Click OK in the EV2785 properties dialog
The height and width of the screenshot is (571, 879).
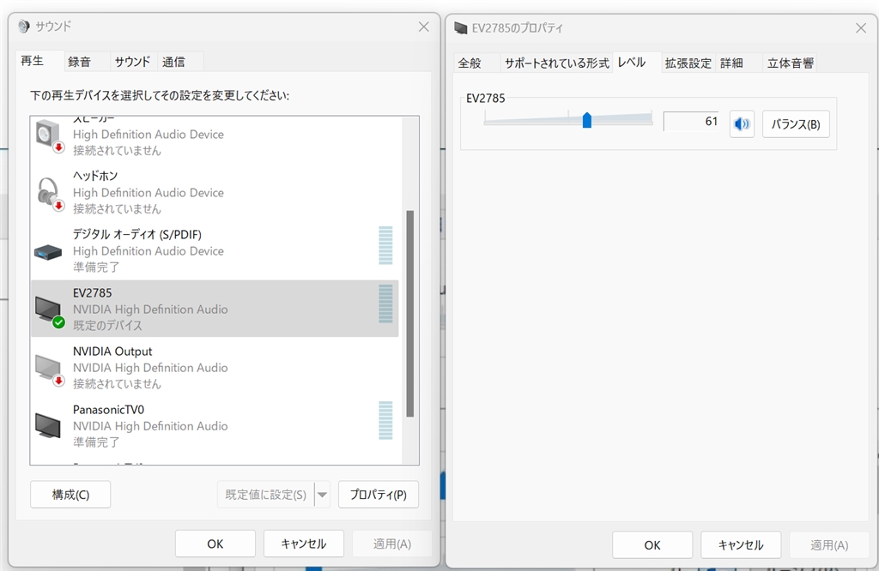coord(652,544)
